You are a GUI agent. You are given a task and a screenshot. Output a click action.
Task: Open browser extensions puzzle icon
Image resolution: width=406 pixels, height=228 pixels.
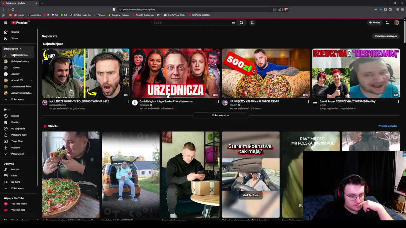385,9
